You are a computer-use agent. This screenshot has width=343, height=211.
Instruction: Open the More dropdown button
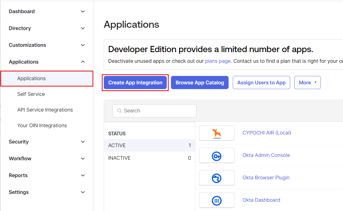click(x=308, y=83)
